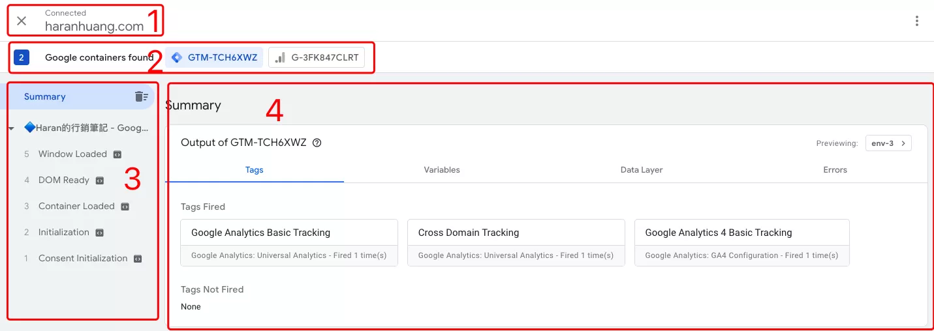The height and width of the screenshot is (331, 934).
Task: Switch to the Tags tab
Action: [255, 169]
